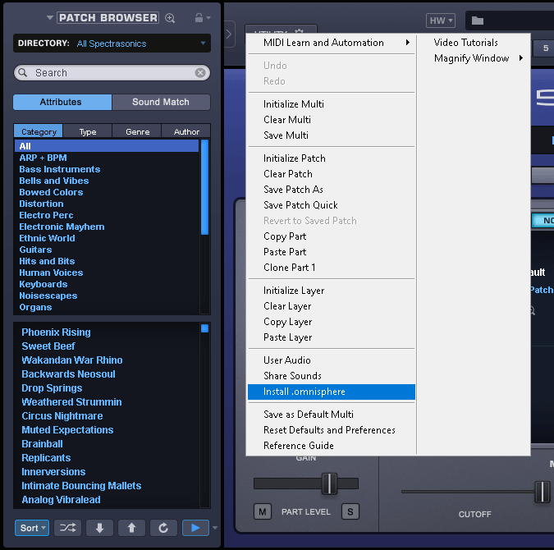The image size is (554, 550).
Task: Adjust the Cutoff slider handle
Action: tap(543, 492)
